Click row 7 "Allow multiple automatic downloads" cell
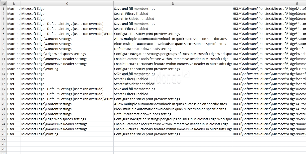Screen dimensions: 306x154 click(x=173, y=39)
